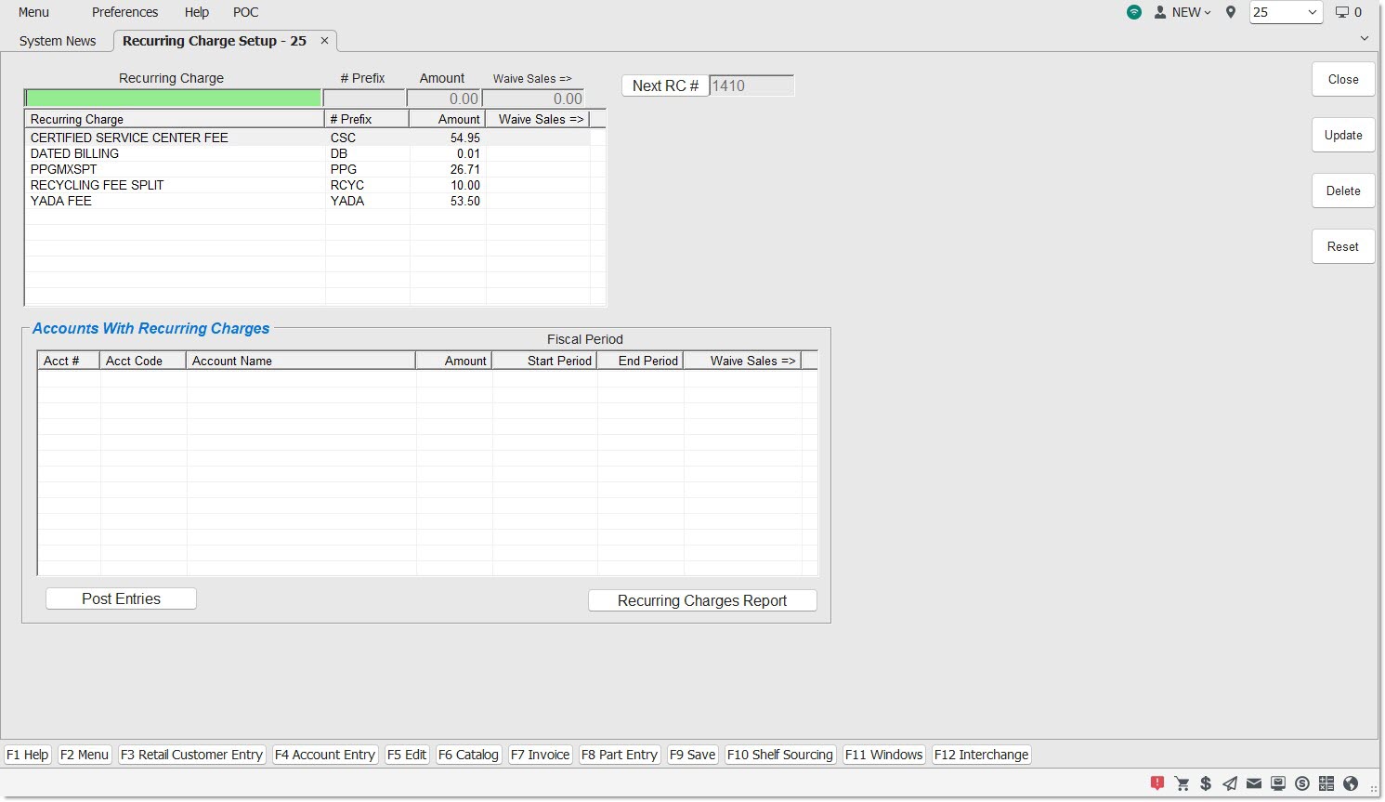The image size is (1385, 802).
Task: Click the calculator icon in status bar
Action: 1326,783
